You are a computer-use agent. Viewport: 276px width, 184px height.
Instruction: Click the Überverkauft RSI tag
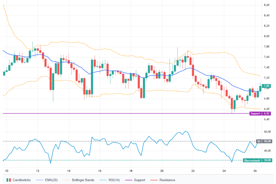click(x=252, y=160)
